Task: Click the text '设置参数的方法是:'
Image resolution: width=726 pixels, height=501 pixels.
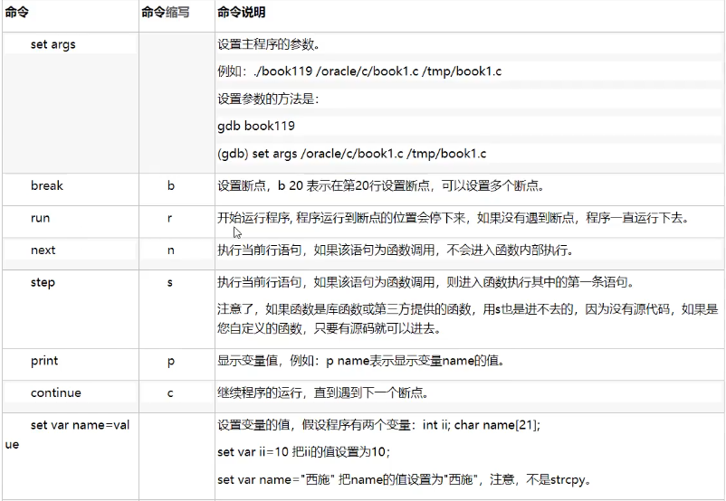Action: (x=268, y=99)
